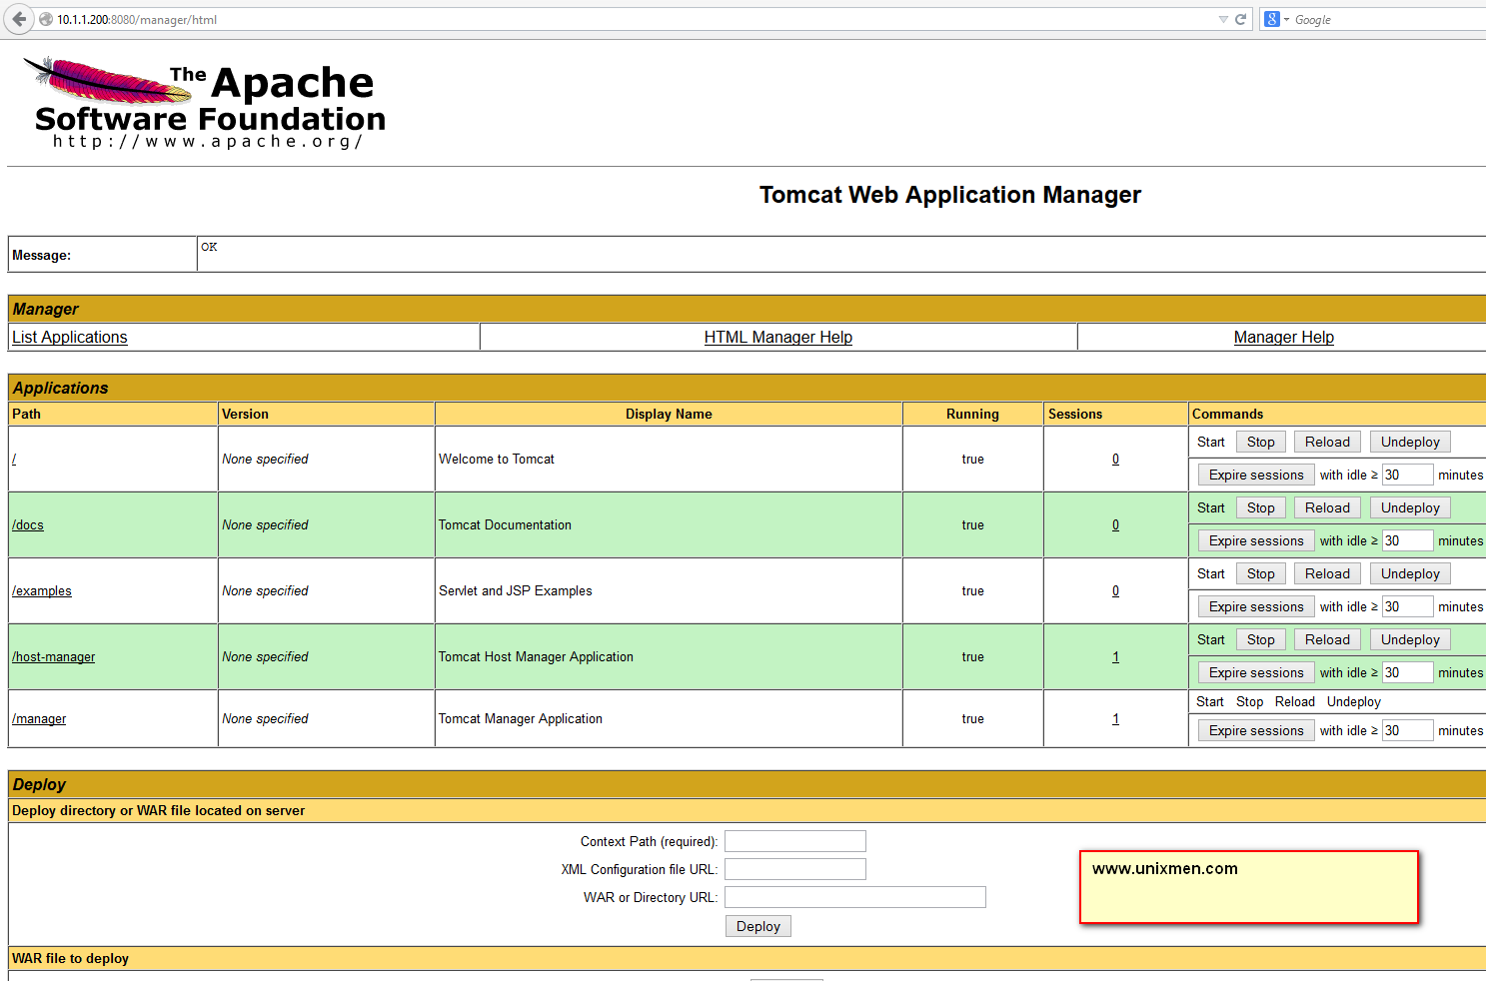
Task: Click the 'Tomcat Documentation' display name
Action: pyautogui.click(x=506, y=524)
